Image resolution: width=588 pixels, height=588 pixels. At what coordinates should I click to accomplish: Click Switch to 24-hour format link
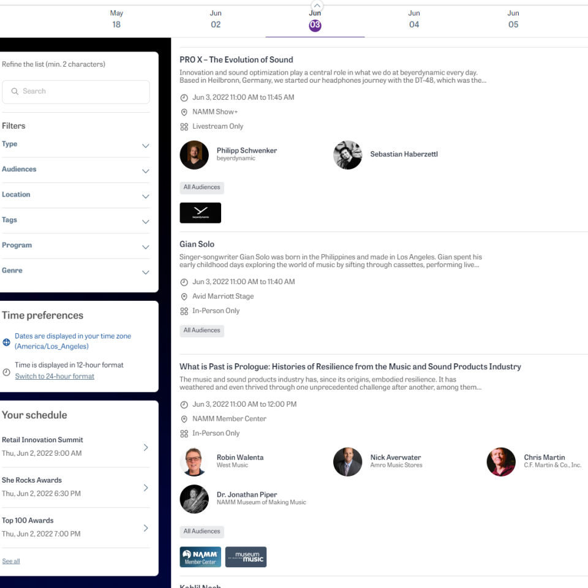[55, 376]
